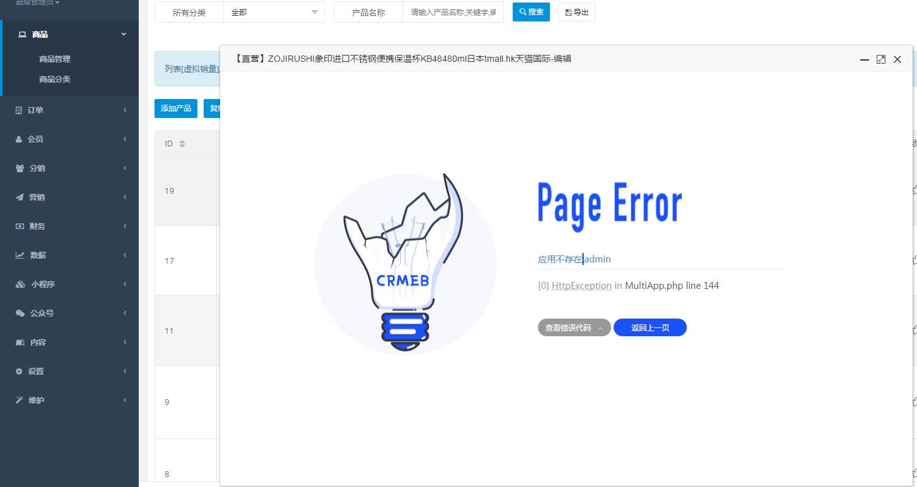The width and height of the screenshot is (917, 487).
Task: Click the 会员 sidebar user icon
Action: click(x=19, y=139)
